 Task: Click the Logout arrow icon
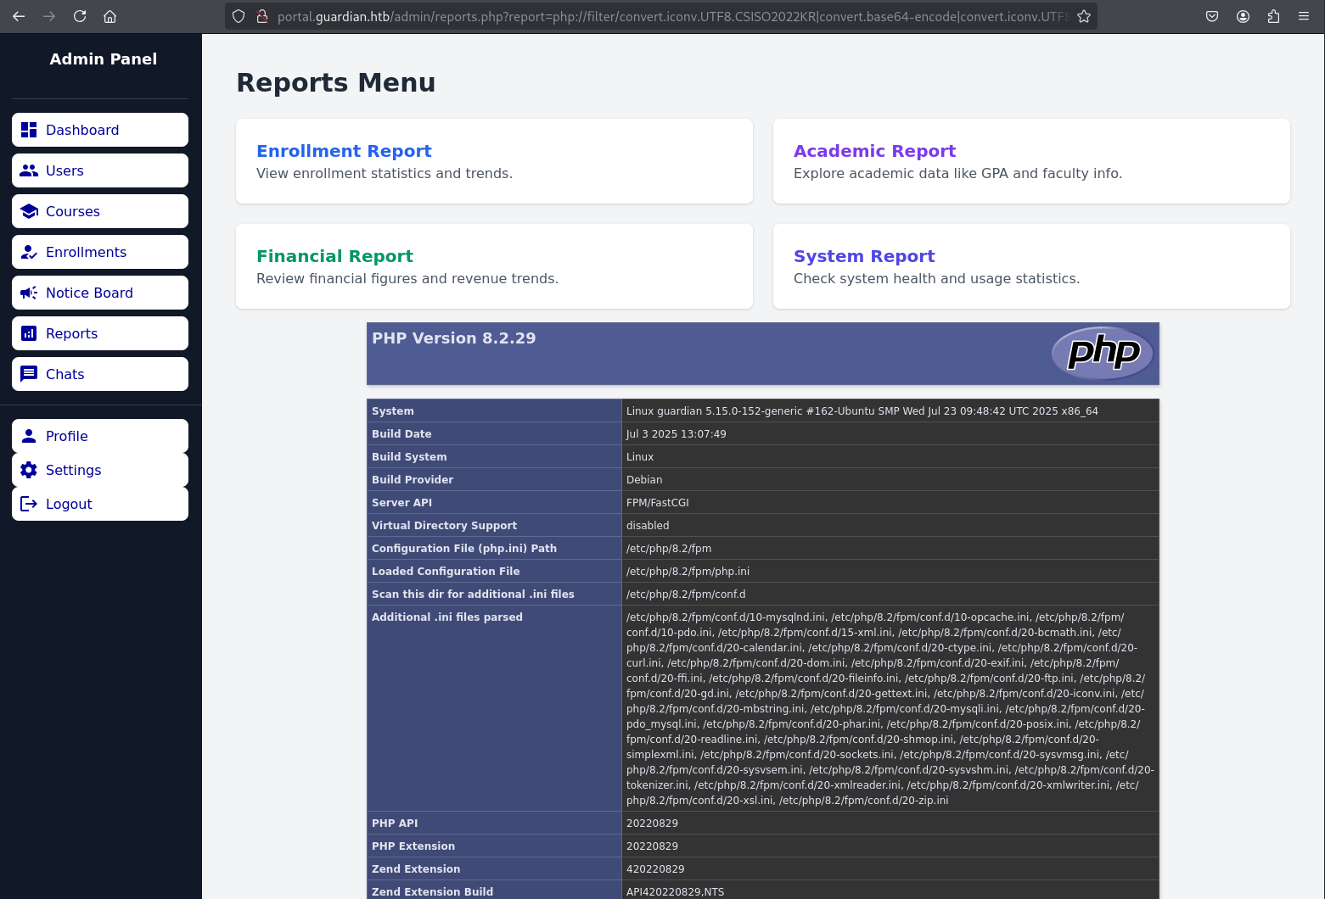click(x=29, y=504)
